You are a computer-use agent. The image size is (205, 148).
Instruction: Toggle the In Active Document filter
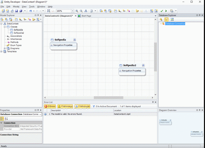tap(105, 106)
